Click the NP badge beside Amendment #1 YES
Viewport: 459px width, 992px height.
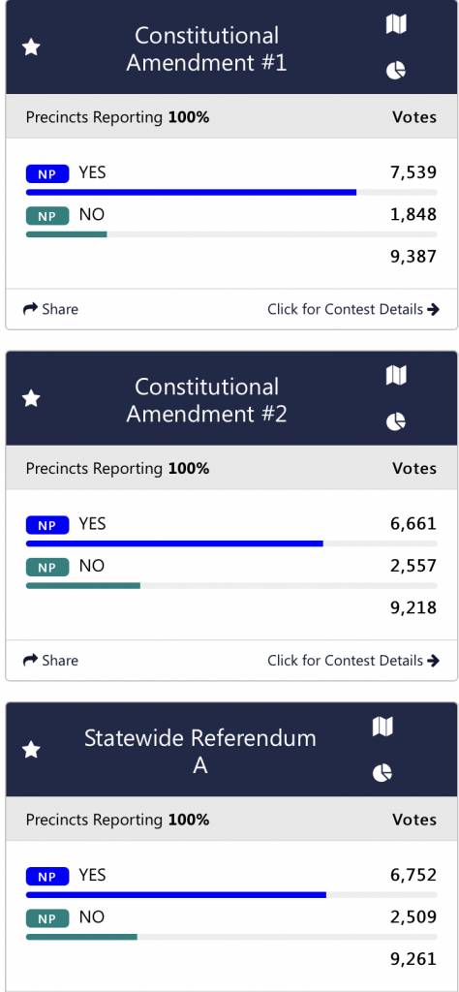coord(47,174)
